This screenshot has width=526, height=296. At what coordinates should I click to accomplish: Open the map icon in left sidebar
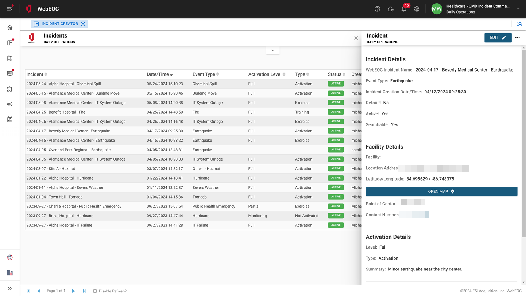10,58
